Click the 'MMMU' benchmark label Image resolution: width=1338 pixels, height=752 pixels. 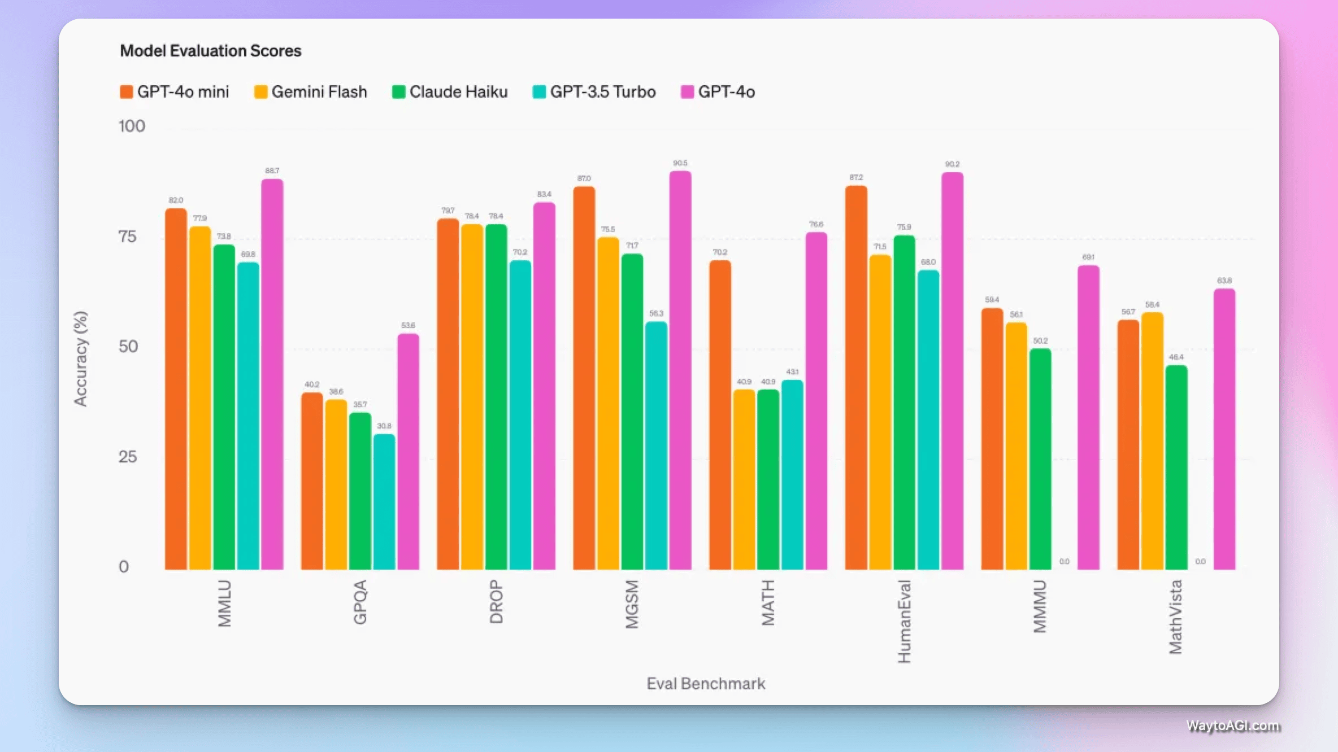coord(1040,606)
